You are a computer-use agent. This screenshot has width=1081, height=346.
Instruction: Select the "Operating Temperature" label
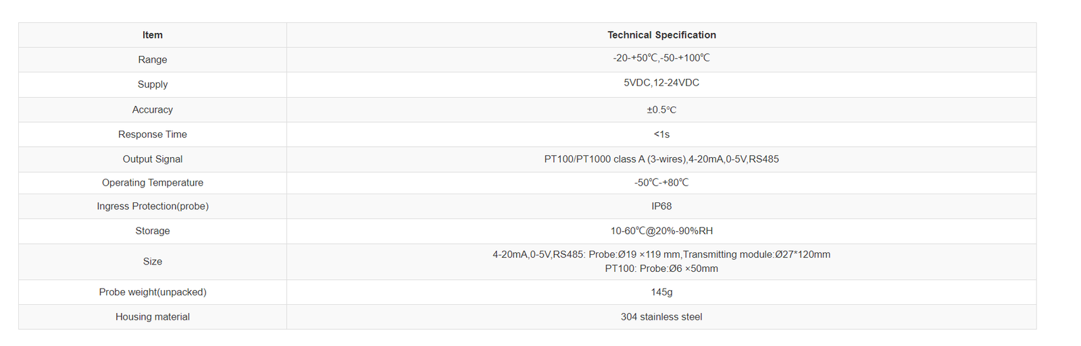(x=153, y=183)
